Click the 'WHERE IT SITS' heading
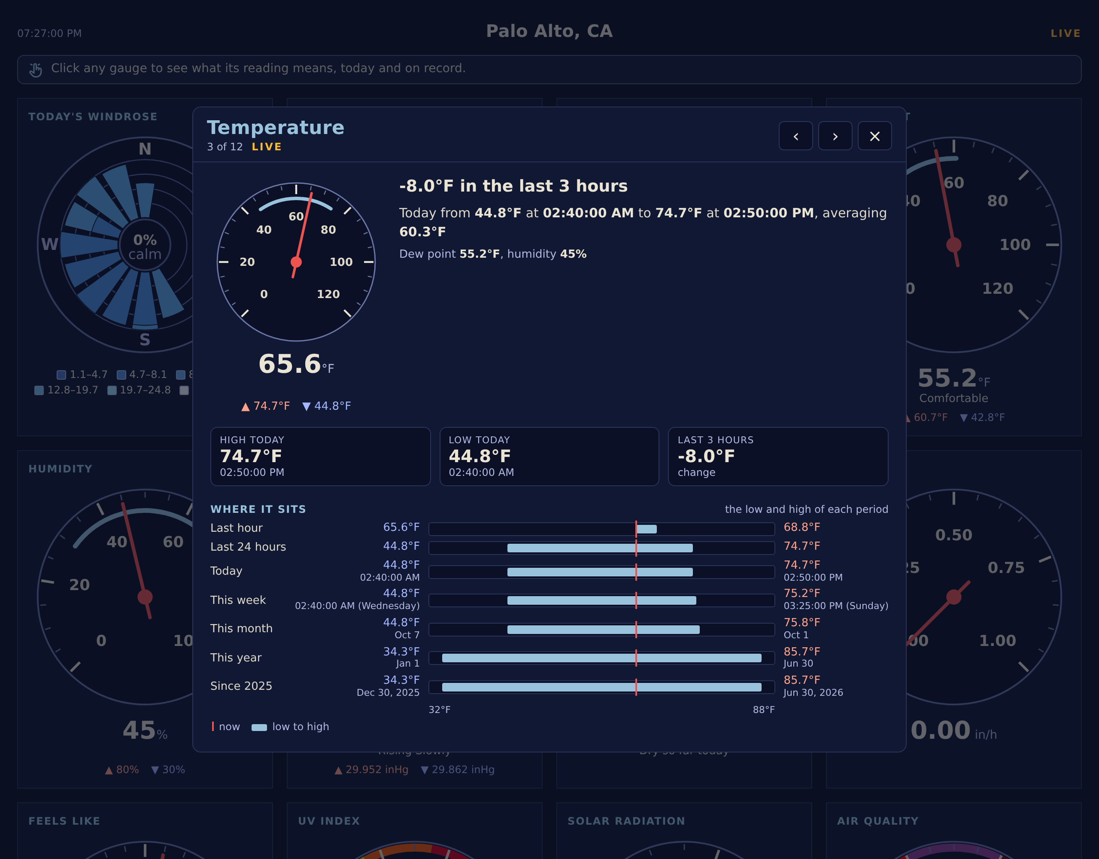 pyautogui.click(x=258, y=509)
